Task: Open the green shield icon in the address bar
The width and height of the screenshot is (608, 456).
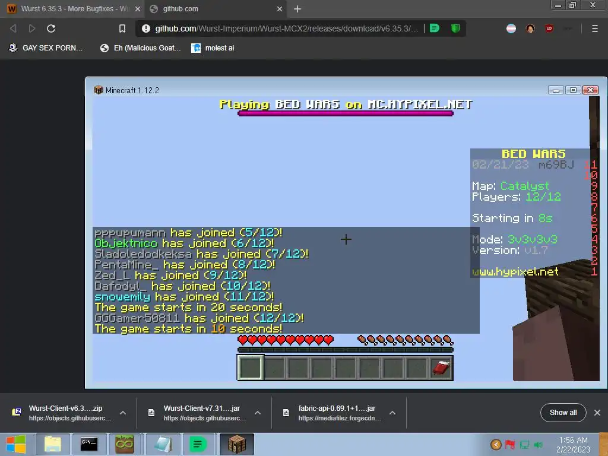Action: pos(455,28)
